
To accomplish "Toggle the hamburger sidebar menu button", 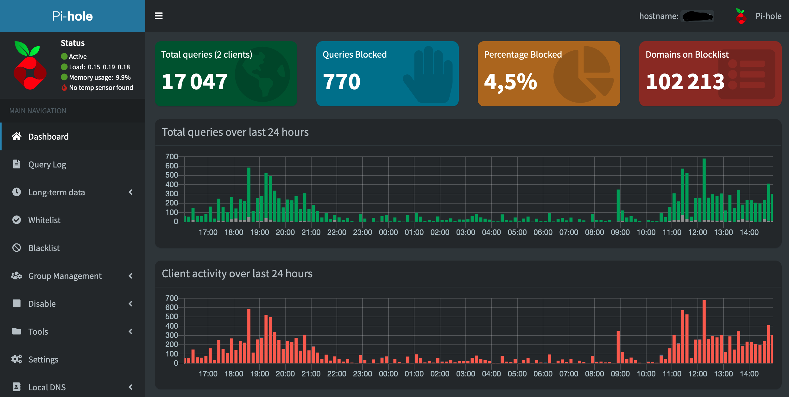I will (159, 16).
